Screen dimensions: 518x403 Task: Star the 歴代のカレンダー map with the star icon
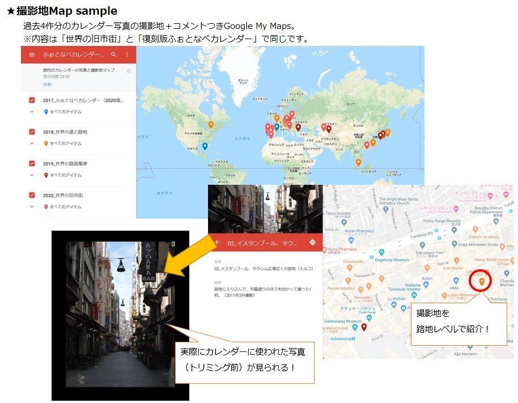[128, 71]
